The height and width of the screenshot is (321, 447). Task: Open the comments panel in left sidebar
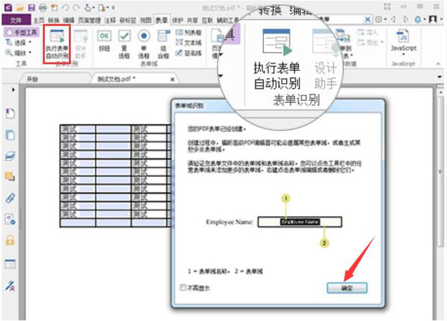pyautogui.click(x=10, y=177)
